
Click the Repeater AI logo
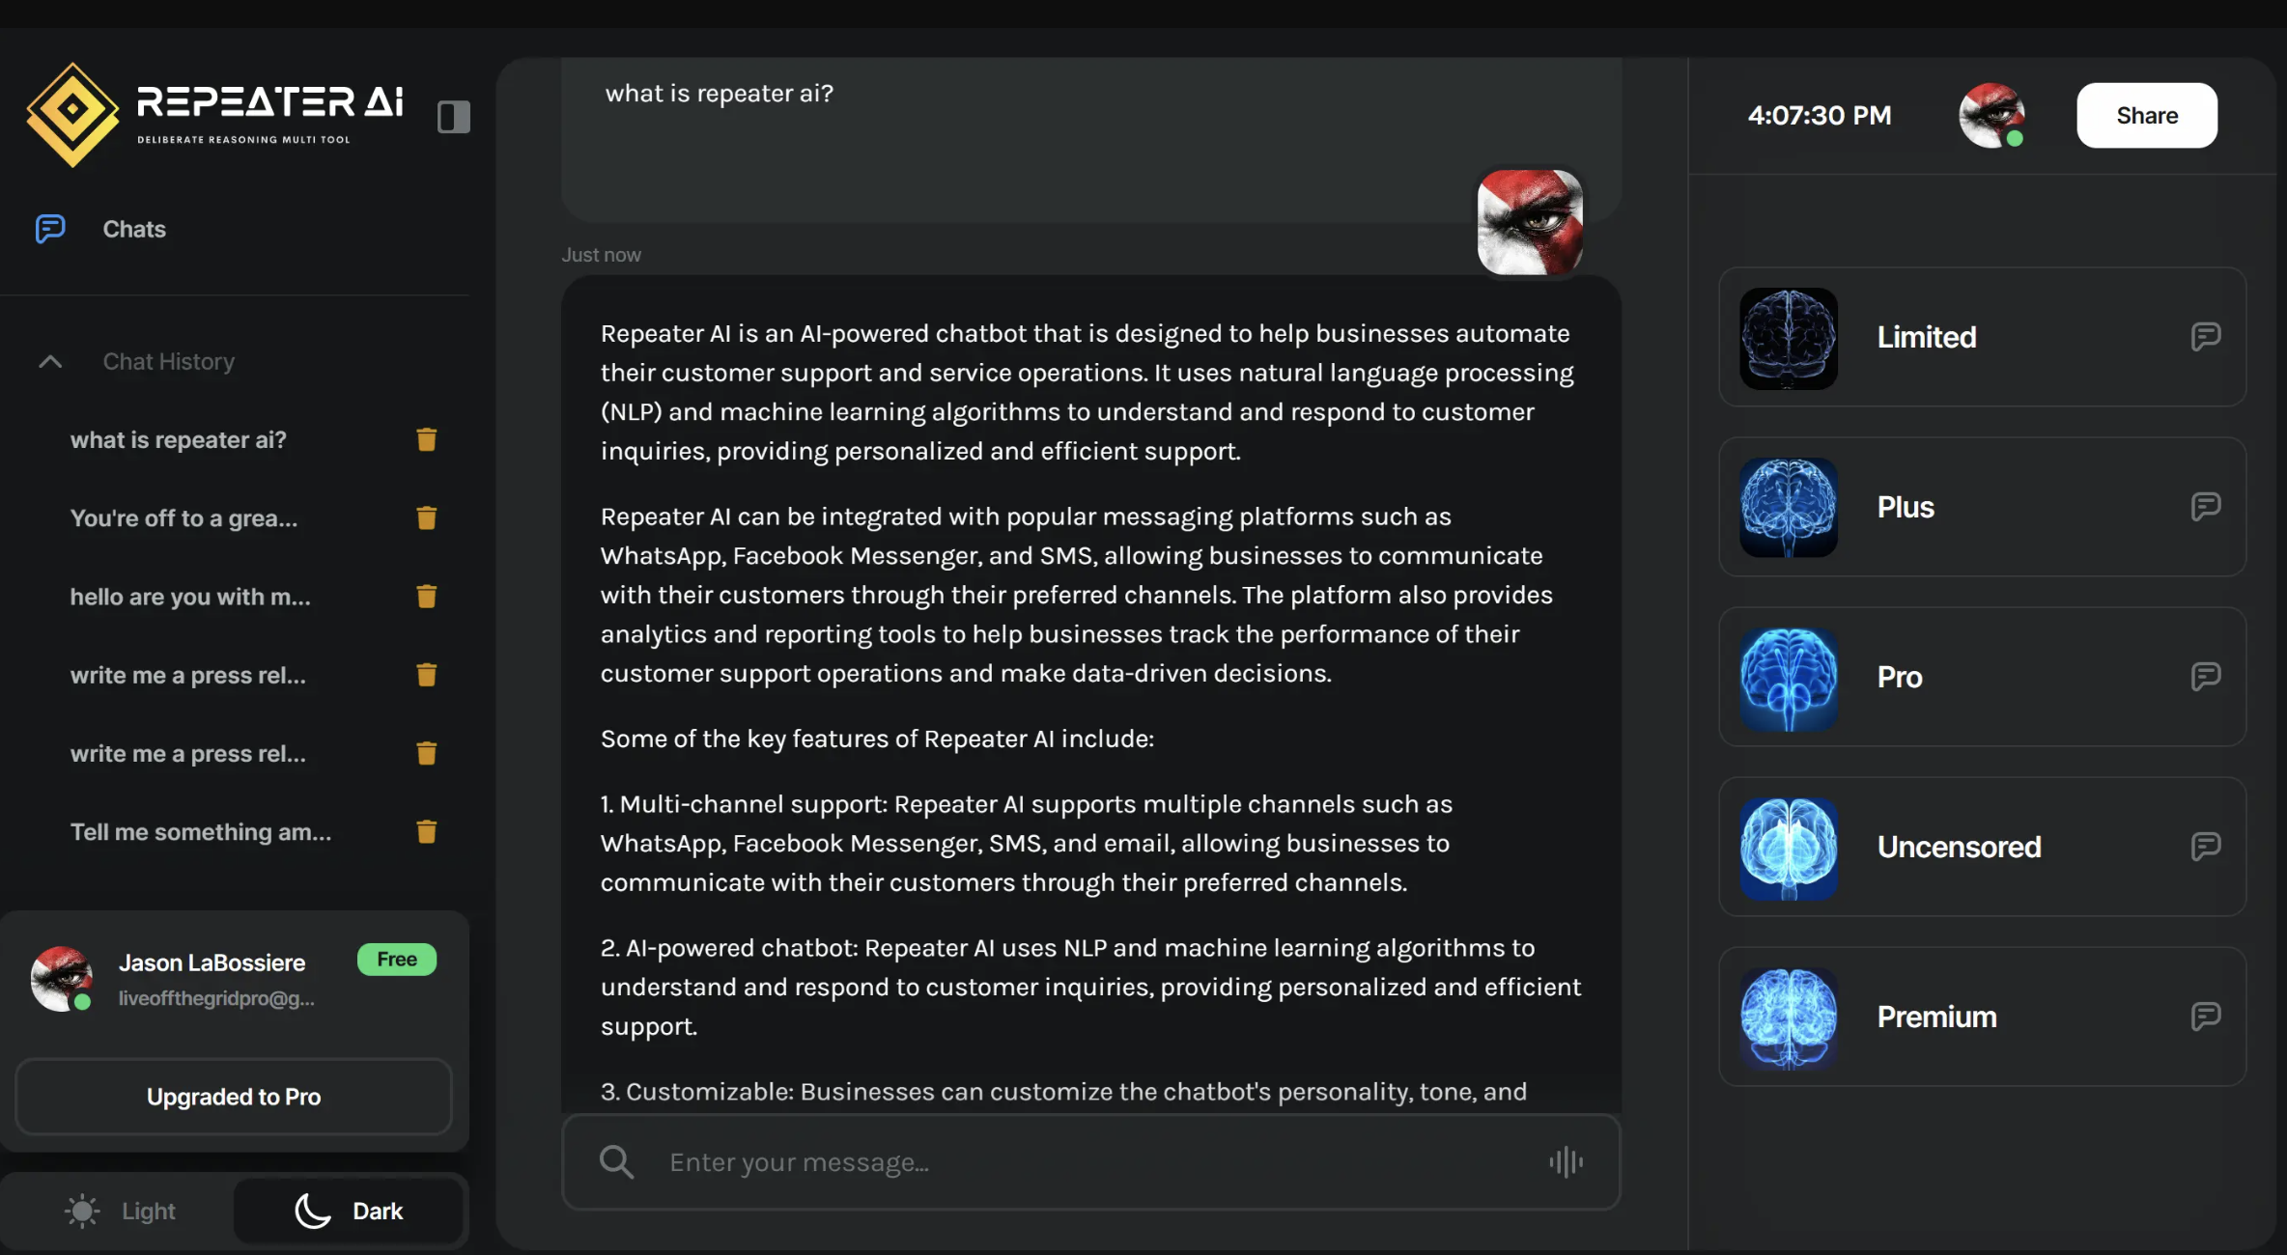pyautogui.click(x=214, y=115)
